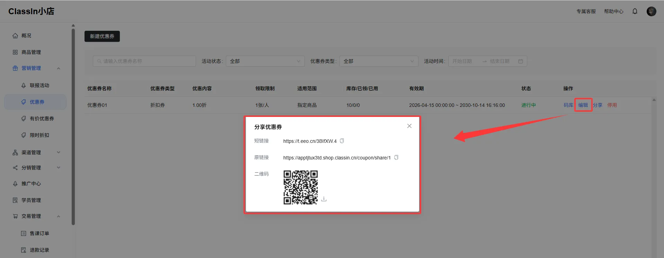664x258 pixels.
Task: Click 停用 for 优惠券01
Action: point(612,105)
